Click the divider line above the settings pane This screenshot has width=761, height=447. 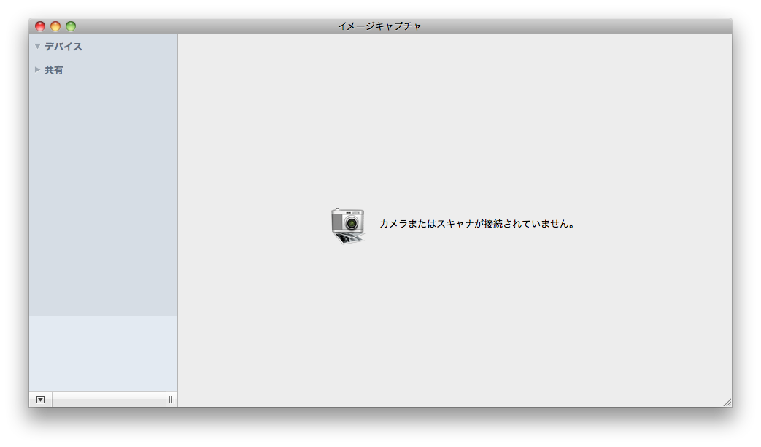click(103, 300)
